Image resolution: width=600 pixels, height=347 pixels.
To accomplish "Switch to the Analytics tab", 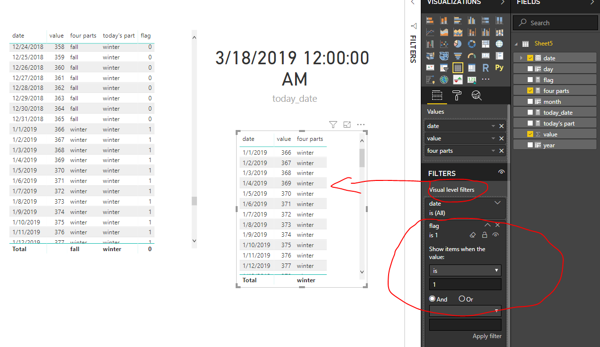I will [476, 95].
